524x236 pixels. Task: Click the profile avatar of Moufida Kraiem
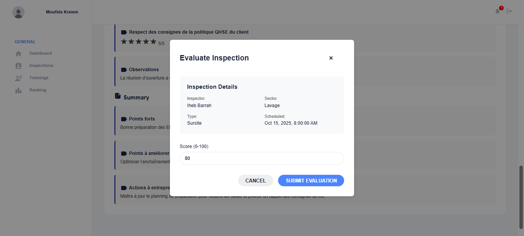(x=18, y=12)
